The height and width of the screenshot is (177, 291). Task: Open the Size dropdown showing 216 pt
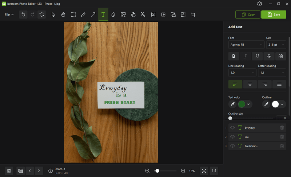(x=276, y=45)
